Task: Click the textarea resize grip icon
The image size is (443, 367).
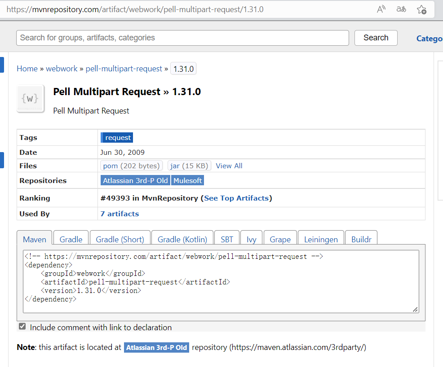Action: 415,310
